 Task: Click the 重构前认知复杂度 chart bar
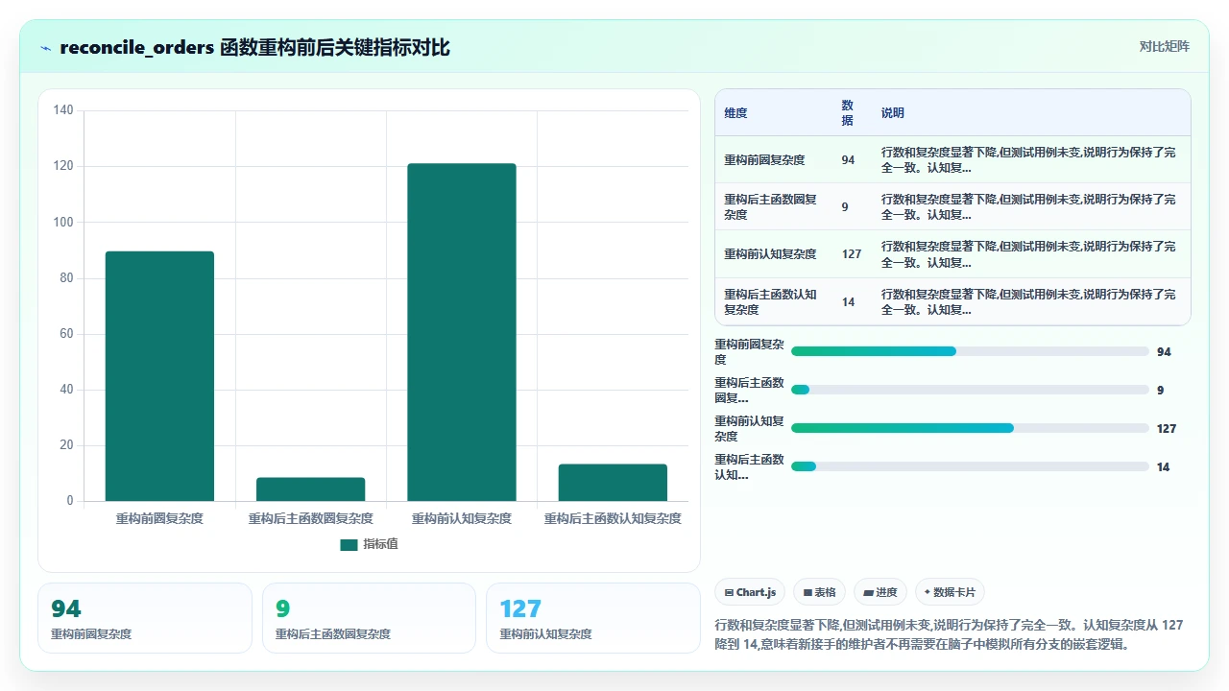pos(462,332)
